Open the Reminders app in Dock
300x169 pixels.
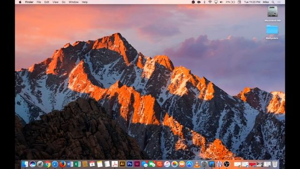pos(107,164)
